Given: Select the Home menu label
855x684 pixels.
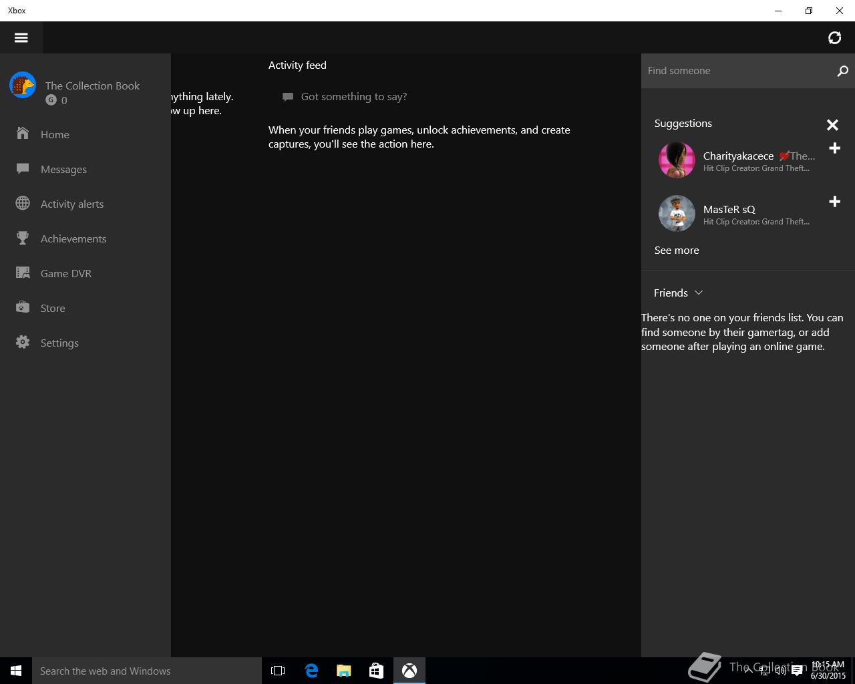Looking at the screenshot, I should click(55, 134).
